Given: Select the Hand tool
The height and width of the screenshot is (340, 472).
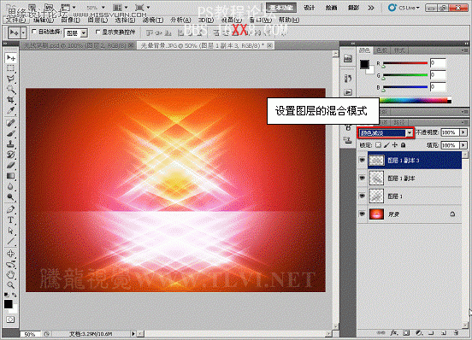Looking at the screenshot, I should click(11, 274).
